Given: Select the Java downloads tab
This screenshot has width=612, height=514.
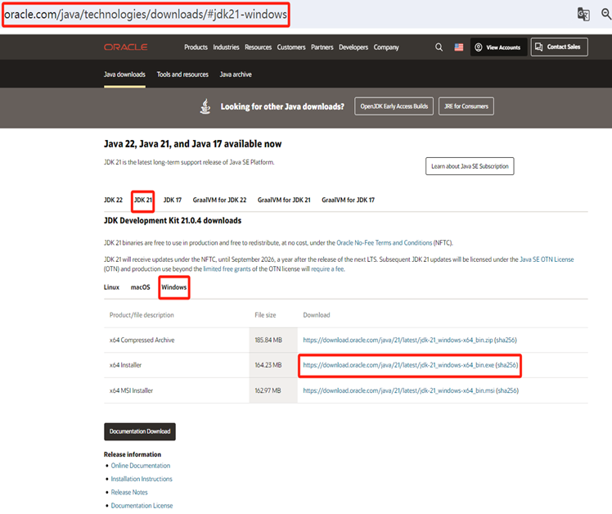Looking at the screenshot, I should [x=124, y=74].
